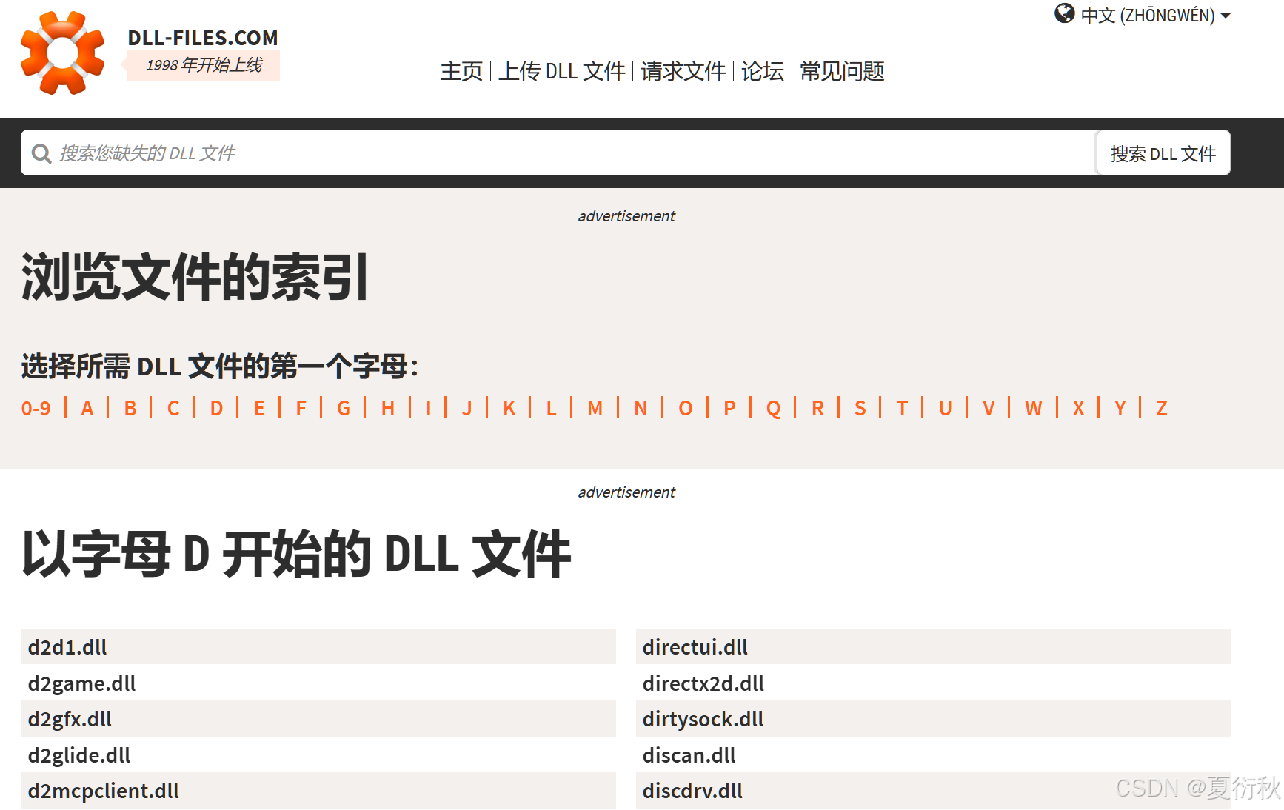1284x810 pixels.
Task: Open the discan.dll file page
Action: [689, 755]
